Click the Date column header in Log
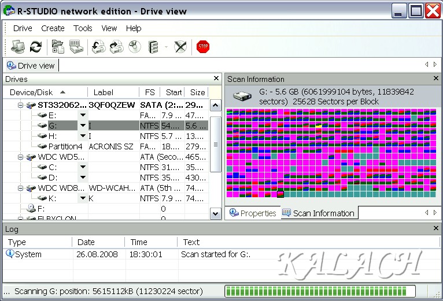The height and width of the screenshot is (301, 443). click(x=98, y=242)
